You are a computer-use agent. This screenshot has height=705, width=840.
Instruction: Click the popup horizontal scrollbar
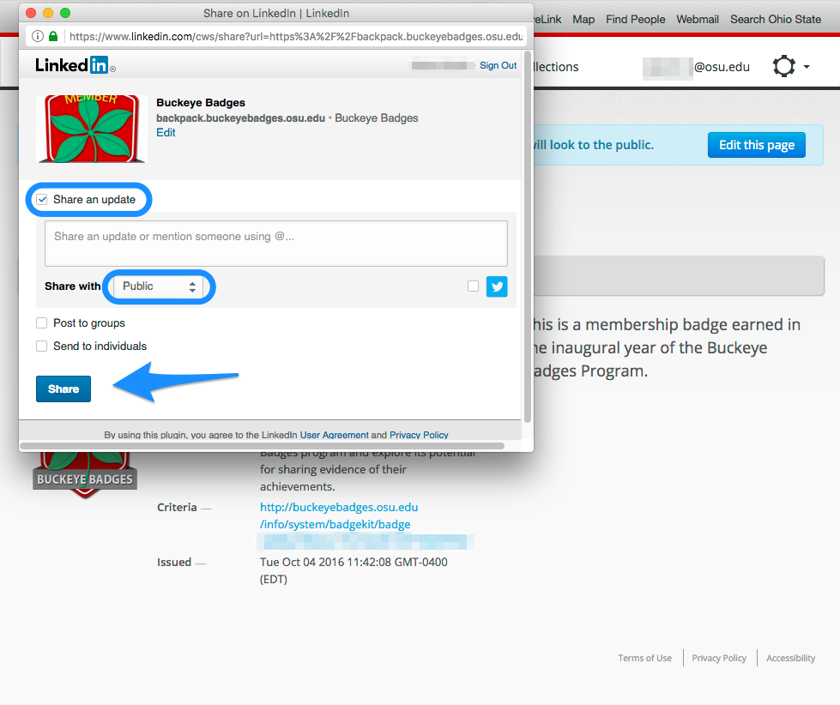[262, 446]
